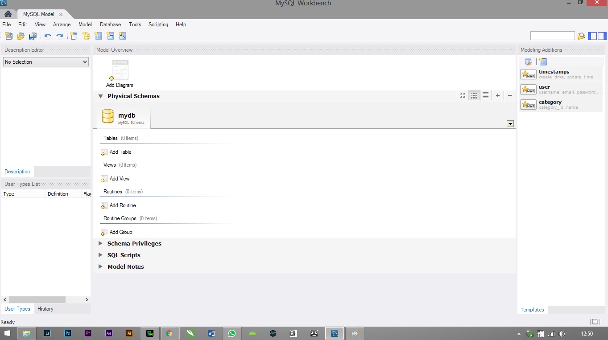Click the Type column header
Screen dimensions: 608x340
tap(24, 194)
